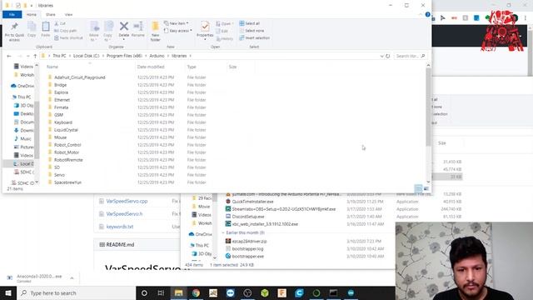Switch to the Home ribbon tab
Image resolution: width=533 pixels, height=300 pixels.
(32, 15)
